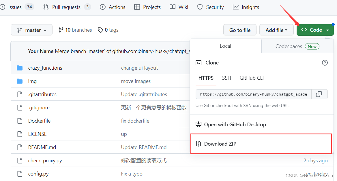Click the desktop icon beside Open with GitHub Desktop
The height and width of the screenshot is (181, 337).
tap(199, 125)
